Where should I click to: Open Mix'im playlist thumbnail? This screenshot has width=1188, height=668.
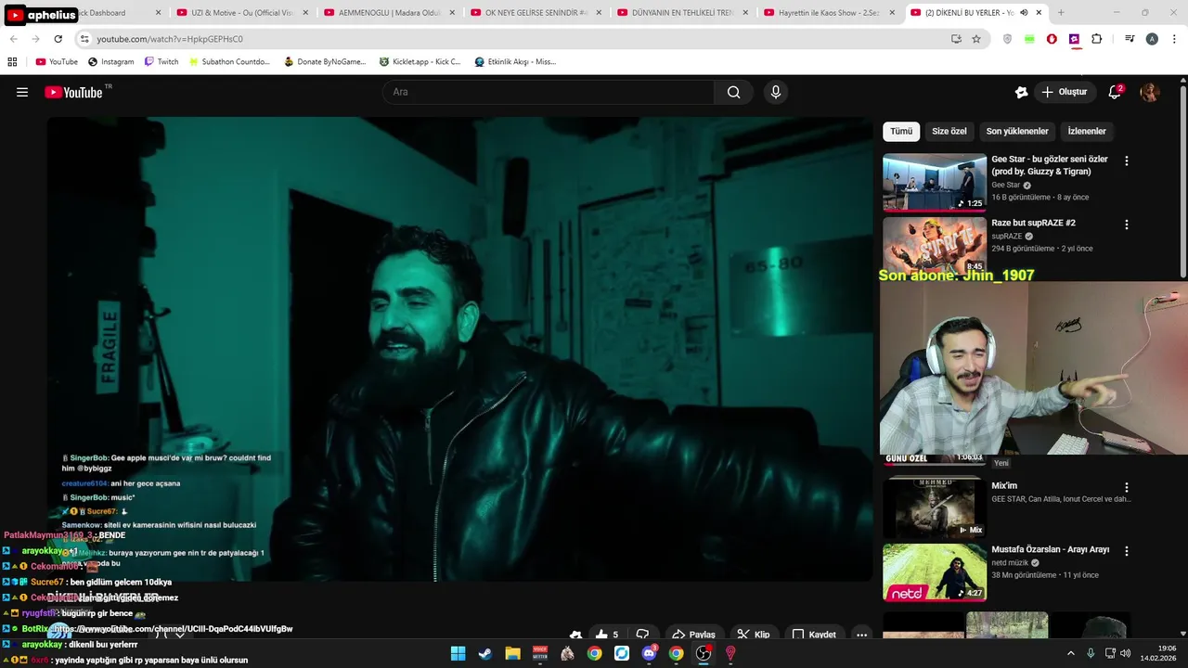935,507
